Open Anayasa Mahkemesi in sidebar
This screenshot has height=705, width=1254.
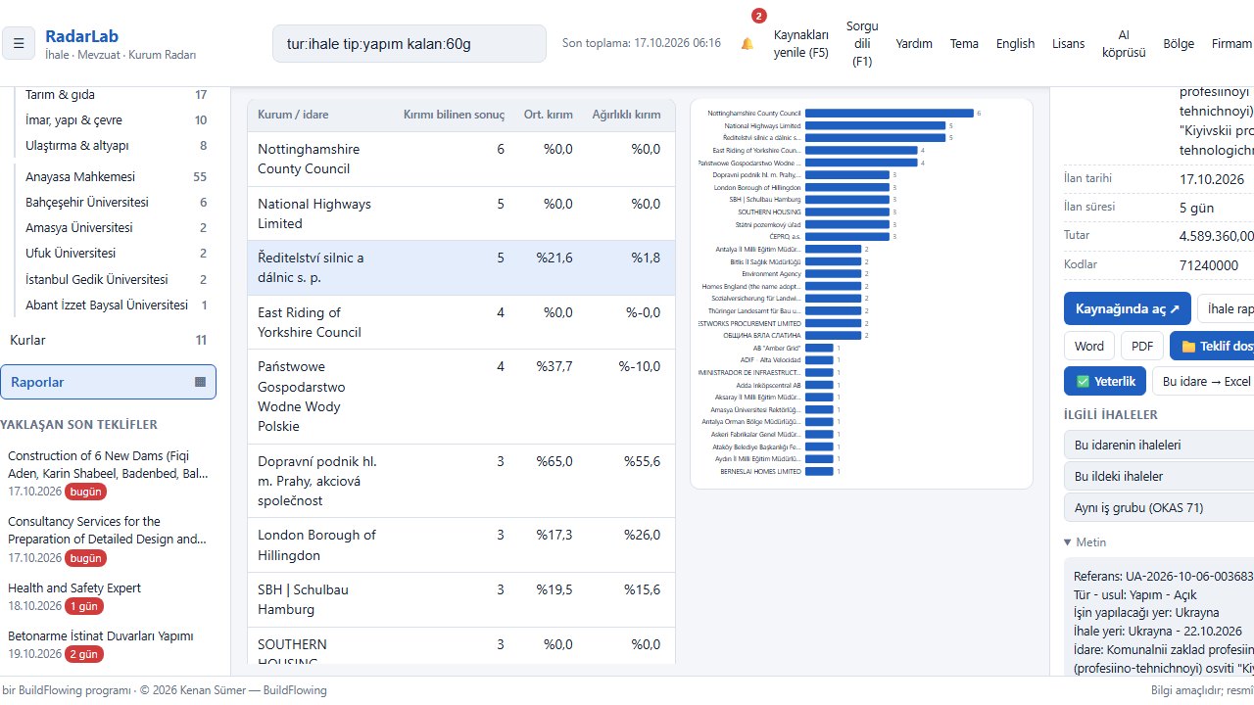pos(116,177)
